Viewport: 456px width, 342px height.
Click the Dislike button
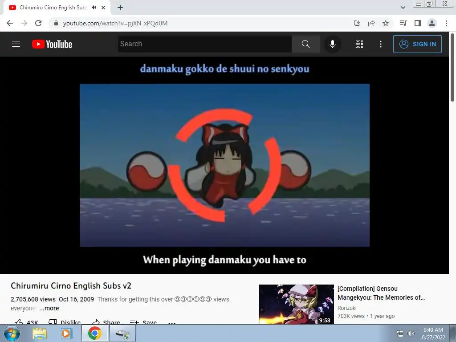pos(65,322)
